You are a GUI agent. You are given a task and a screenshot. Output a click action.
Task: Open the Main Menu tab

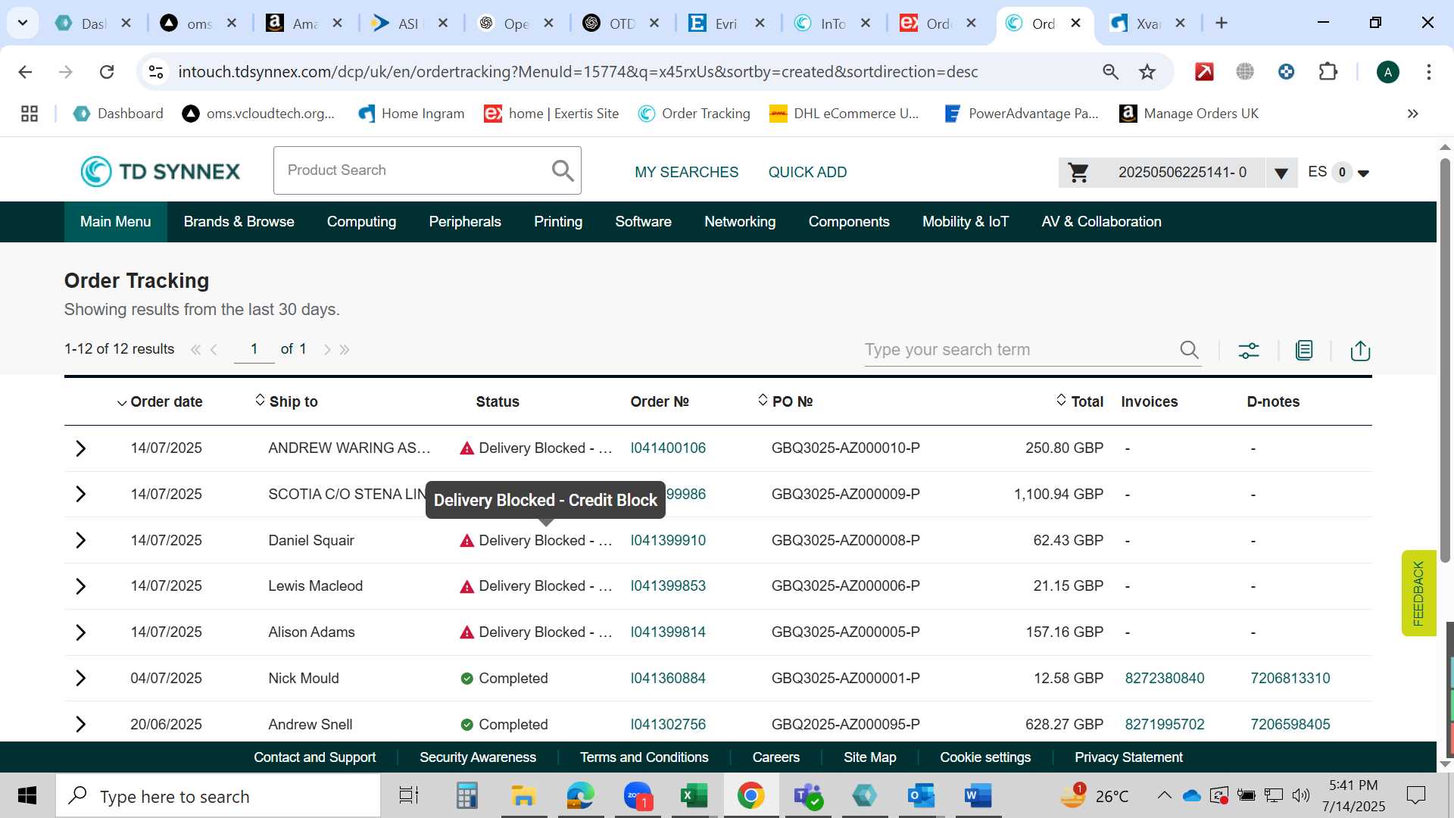pyautogui.click(x=116, y=222)
